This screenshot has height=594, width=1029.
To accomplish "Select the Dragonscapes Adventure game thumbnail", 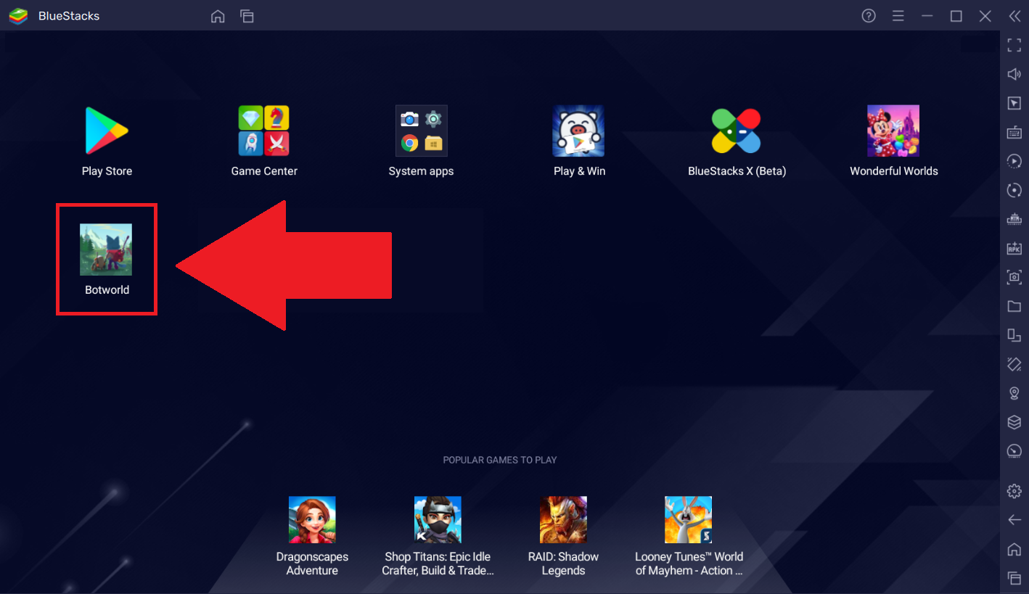I will [312, 519].
